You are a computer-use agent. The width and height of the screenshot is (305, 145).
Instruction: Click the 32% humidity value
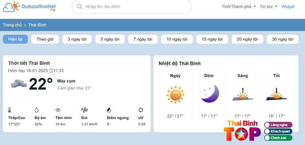click(38, 124)
